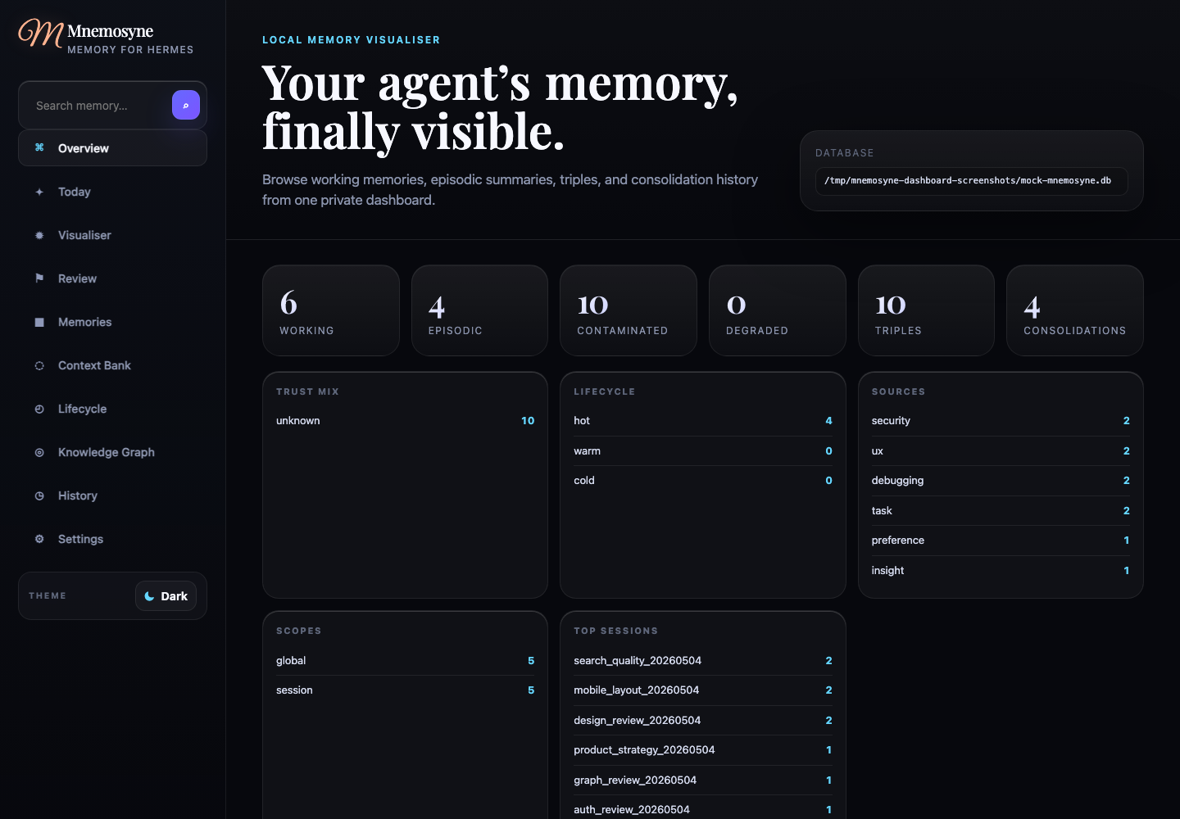Click the Lifecycle clock icon
This screenshot has width=1180, height=819.
click(x=39, y=409)
